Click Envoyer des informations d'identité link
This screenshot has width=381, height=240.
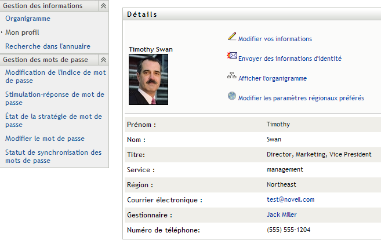click(x=289, y=59)
